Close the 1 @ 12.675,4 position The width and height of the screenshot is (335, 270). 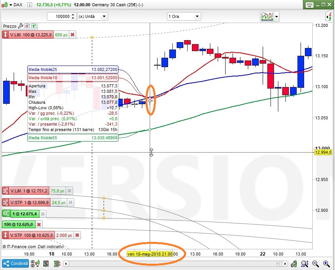[x=43, y=214]
